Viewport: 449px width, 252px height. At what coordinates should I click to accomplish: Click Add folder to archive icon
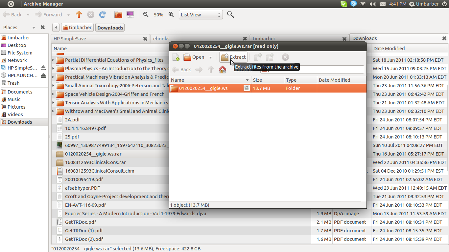pos(270,57)
